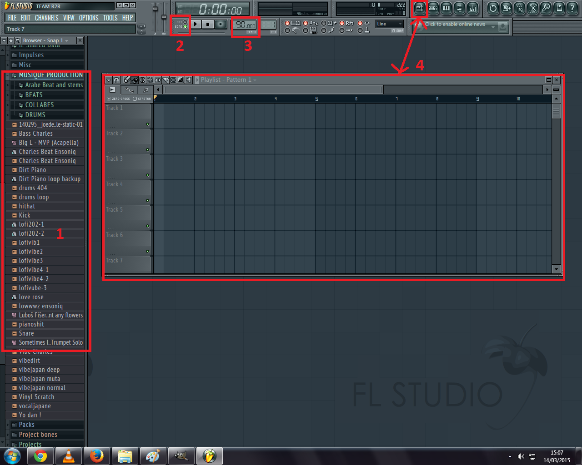Open the Line snap dropdown

point(390,24)
